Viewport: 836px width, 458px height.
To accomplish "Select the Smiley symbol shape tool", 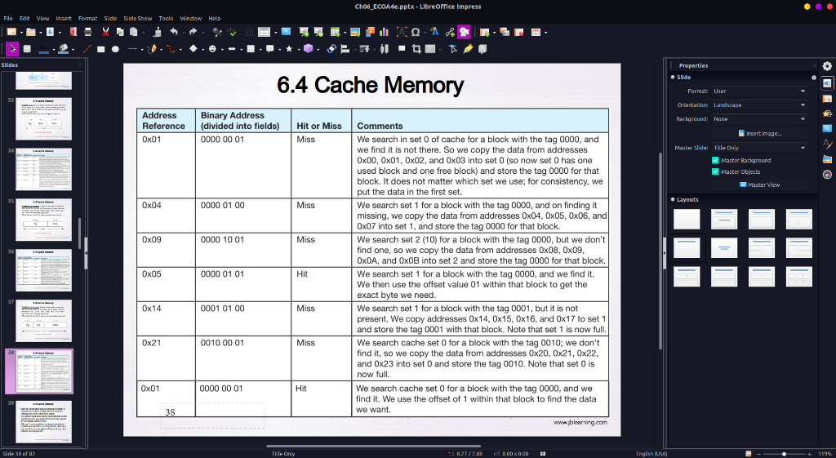I will pyautogui.click(x=212, y=49).
